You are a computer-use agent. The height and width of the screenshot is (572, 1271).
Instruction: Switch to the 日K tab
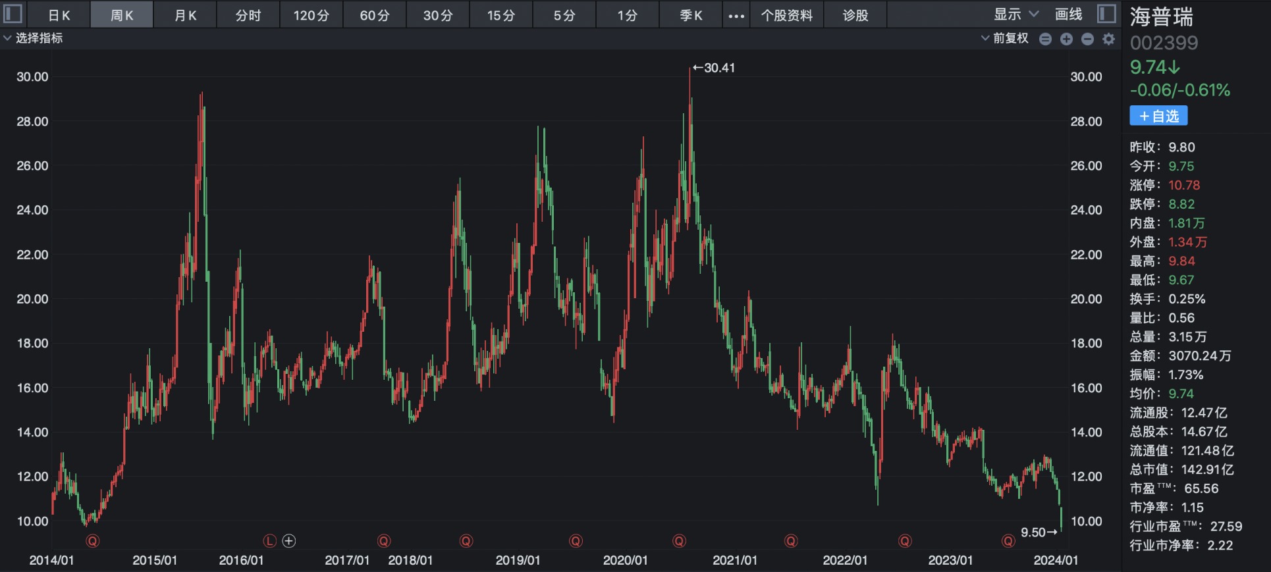(x=59, y=15)
